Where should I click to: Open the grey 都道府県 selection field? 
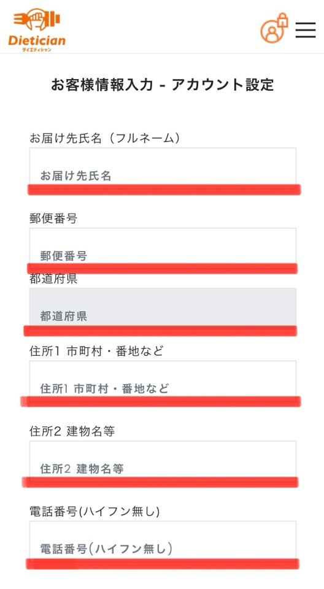pyautogui.click(x=163, y=307)
